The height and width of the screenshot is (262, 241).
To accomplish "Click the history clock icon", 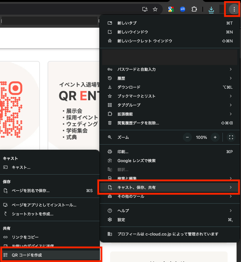I will pos(110,78).
